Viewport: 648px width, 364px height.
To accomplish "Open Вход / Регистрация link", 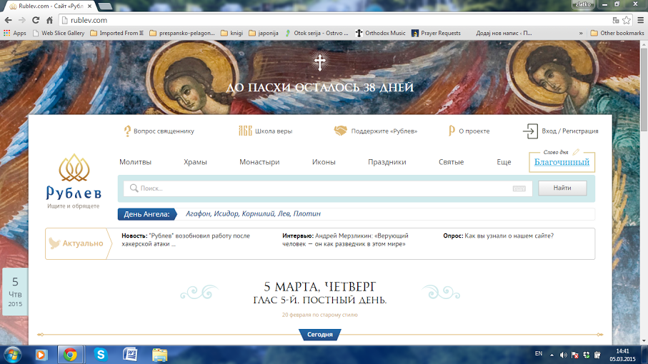I will tap(570, 131).
